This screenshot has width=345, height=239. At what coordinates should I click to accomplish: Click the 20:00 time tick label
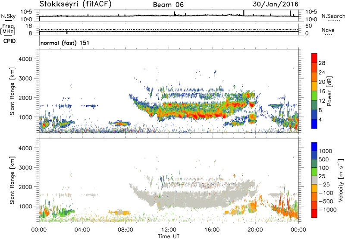(255, 230)
